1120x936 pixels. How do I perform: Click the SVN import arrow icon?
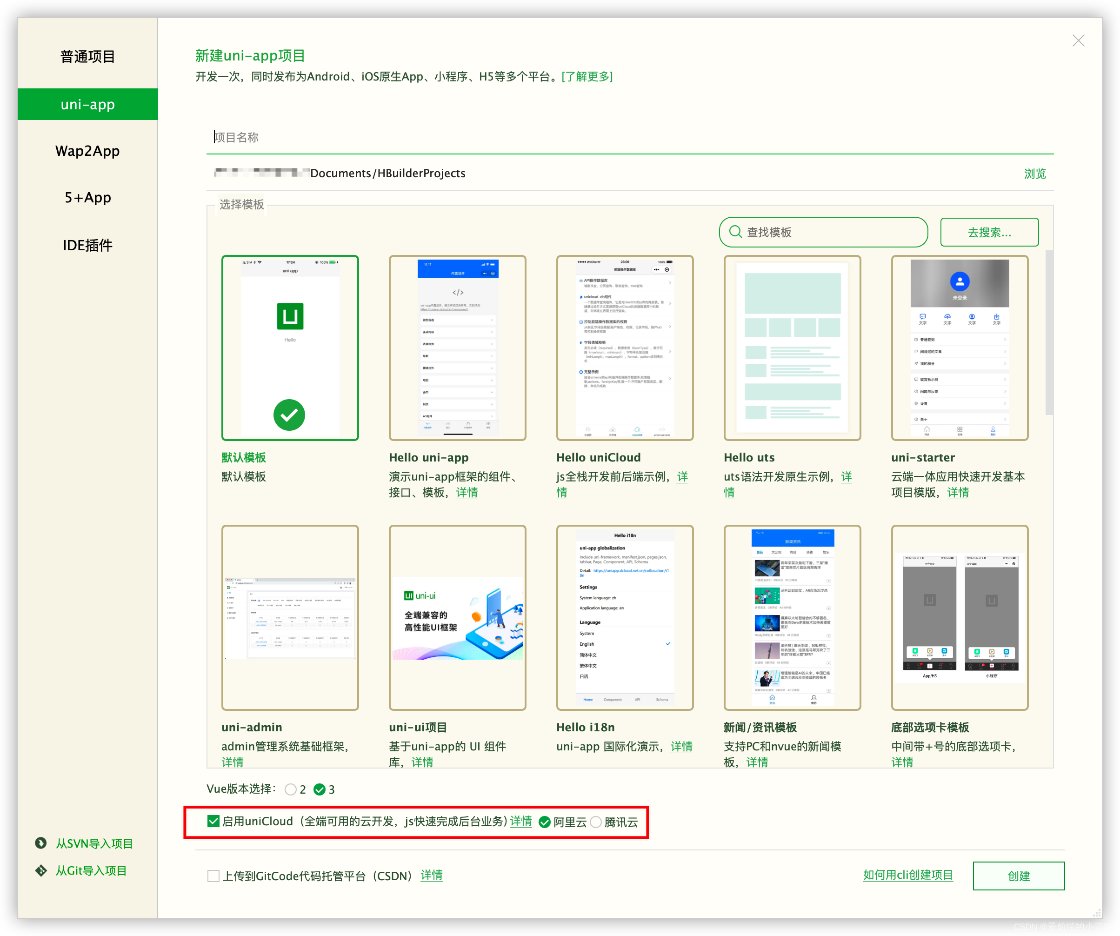click(x=40, y=842)
